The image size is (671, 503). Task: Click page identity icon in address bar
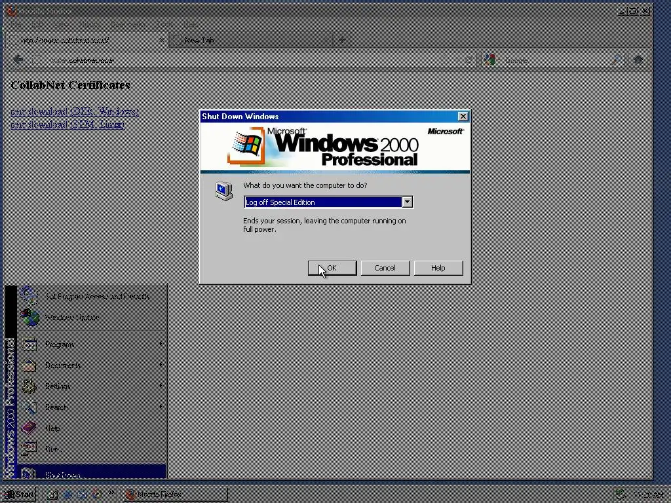click(37, 60)
